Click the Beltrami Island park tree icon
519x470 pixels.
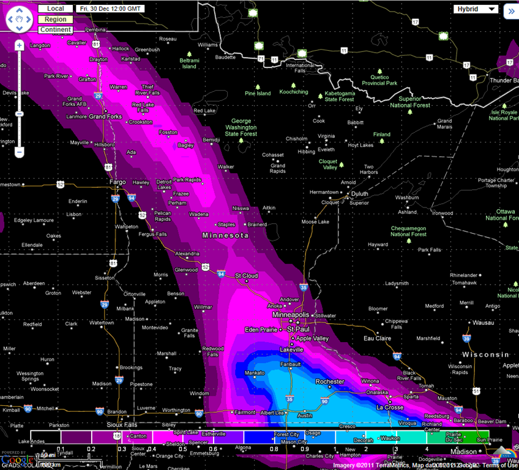(189, 54)
